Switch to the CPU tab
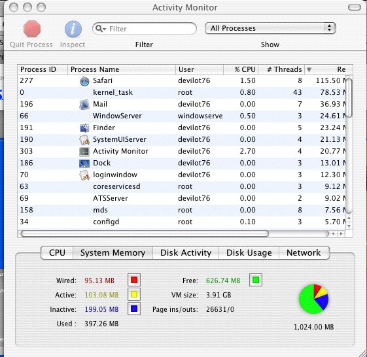Viewport: 367px width, 357px height. pyautogui.click(x=57, y=252)
